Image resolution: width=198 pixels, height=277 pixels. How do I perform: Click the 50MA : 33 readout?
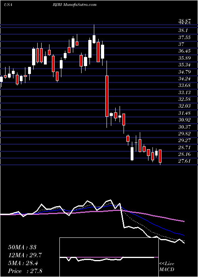coord(22,247)
